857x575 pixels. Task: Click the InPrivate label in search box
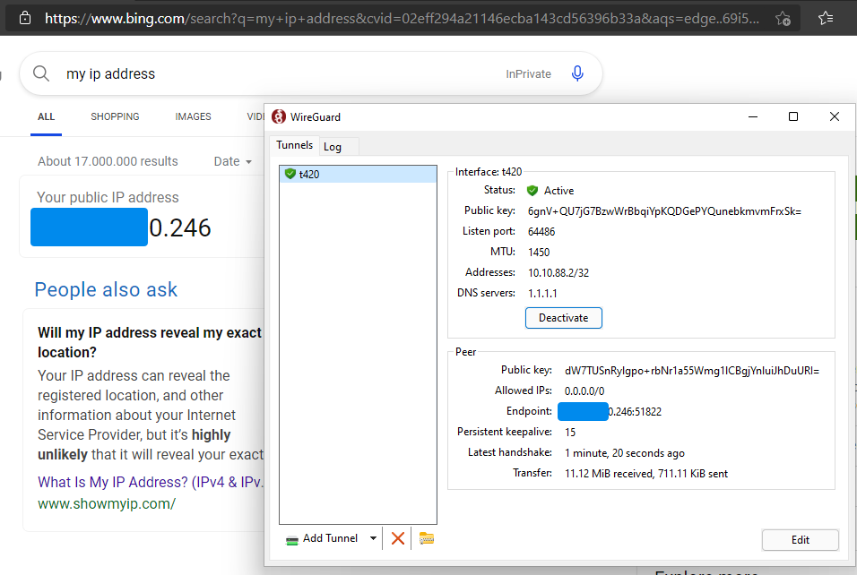529,73
